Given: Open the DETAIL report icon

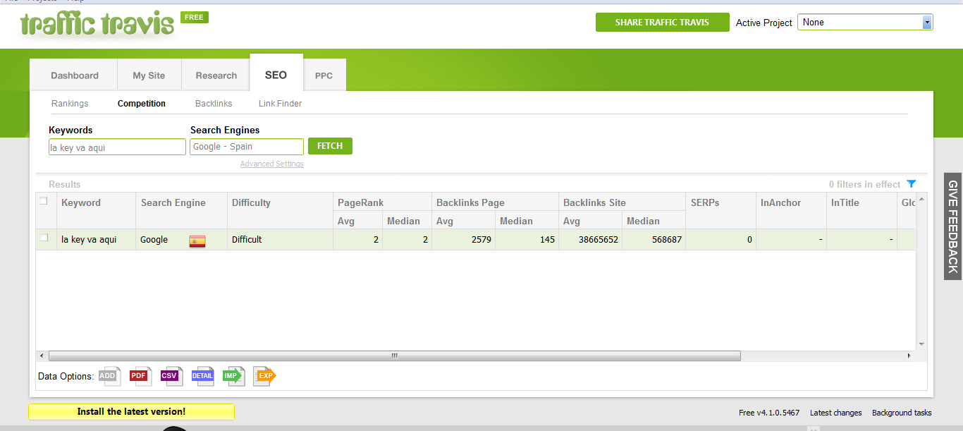Looking at the screenshot, I should pyautogui.click(x=202, y=376).
